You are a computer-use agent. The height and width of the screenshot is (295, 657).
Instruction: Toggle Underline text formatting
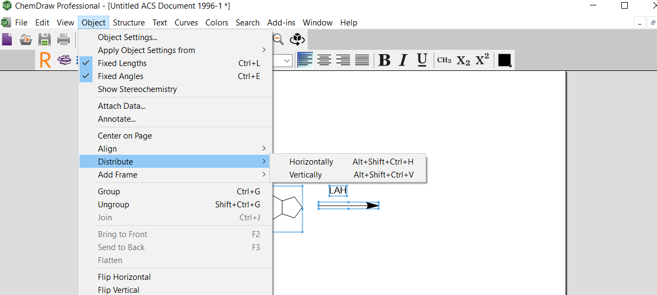422,60
